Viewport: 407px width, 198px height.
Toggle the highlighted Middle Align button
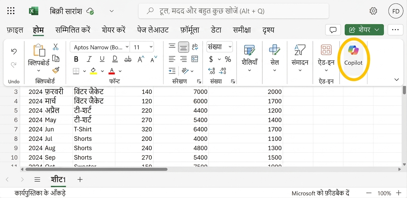pos(183,47)
